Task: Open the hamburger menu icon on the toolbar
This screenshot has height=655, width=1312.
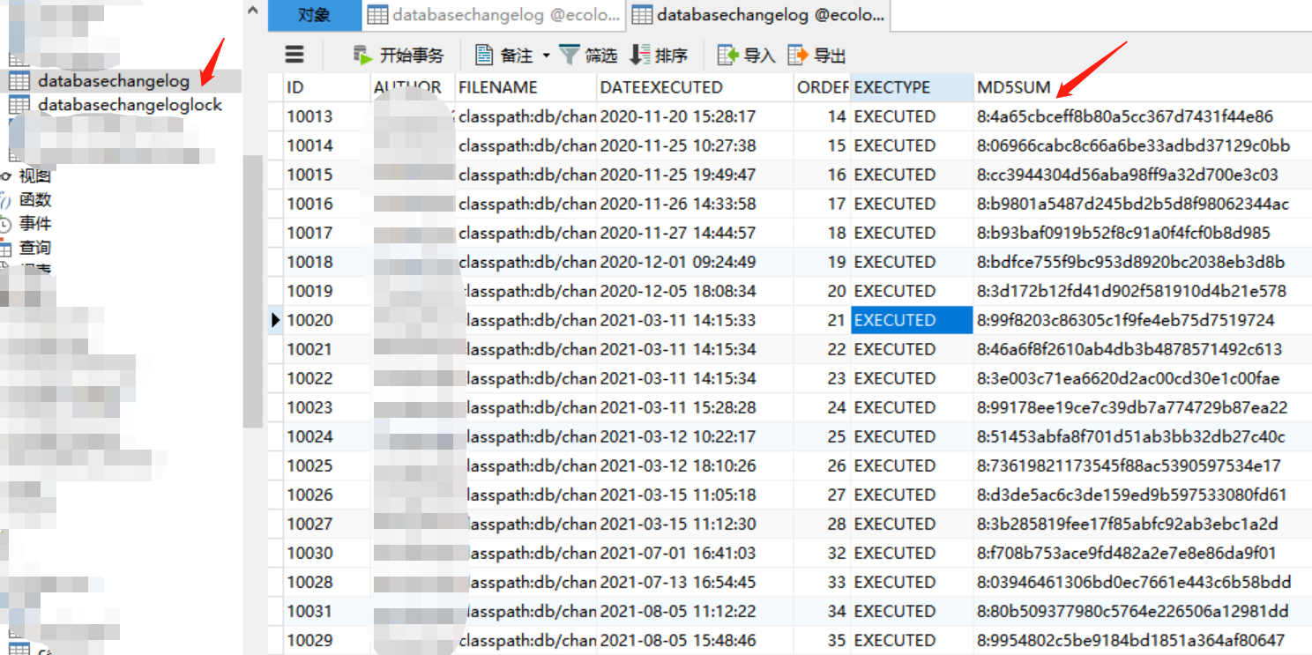Action: pos(294,55)
